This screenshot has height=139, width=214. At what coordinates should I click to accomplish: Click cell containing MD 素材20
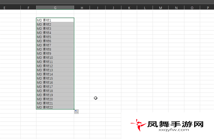[x=55, y=99]
